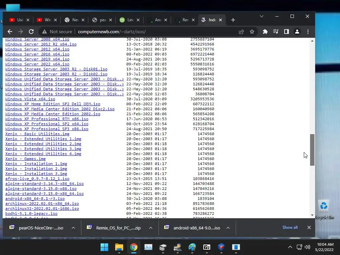Open afros-live_0.9.7-8.12_1.iso link
Viewport: 340px width, 255px height.
[37, 179]
